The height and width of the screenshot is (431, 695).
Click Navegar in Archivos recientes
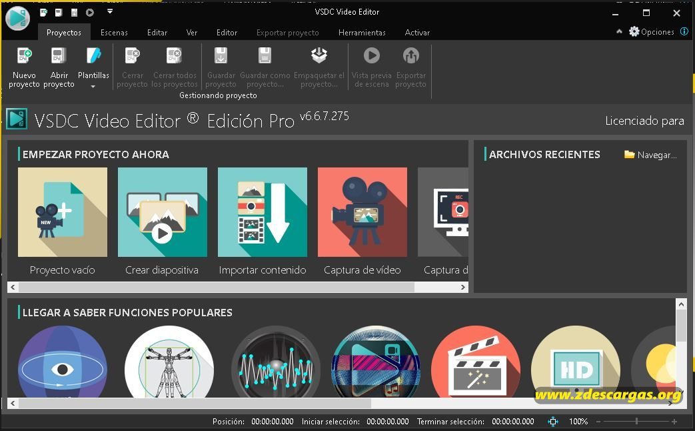pyautogui.click(x=650, y=155)
